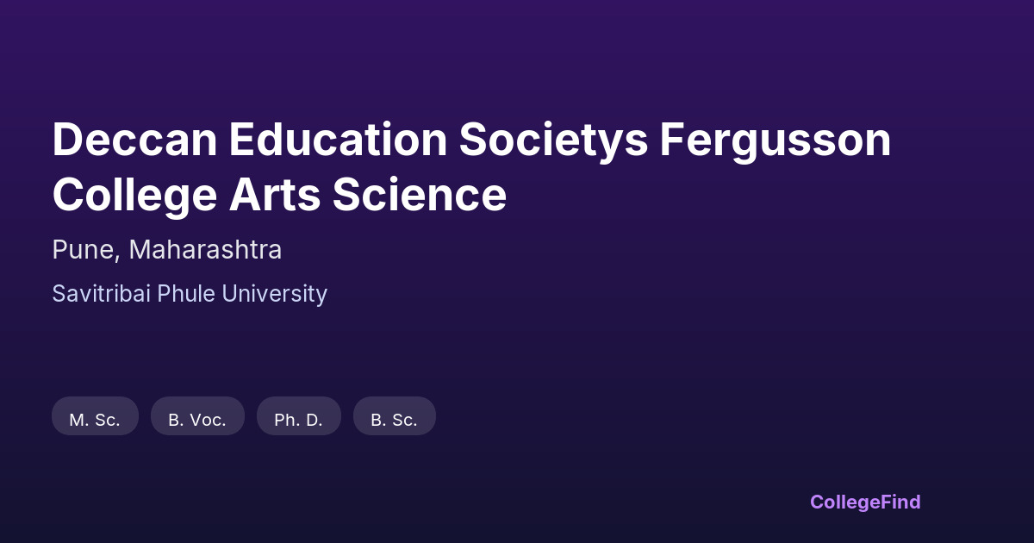Click the word College in the title
This screenshot has width=1034, height=543.
(134, 195)
